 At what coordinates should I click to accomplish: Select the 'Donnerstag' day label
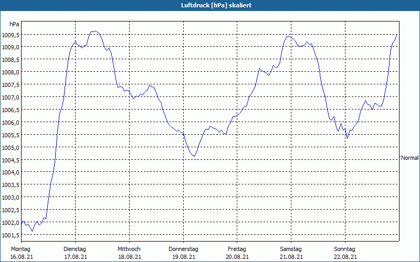(183, 249)
